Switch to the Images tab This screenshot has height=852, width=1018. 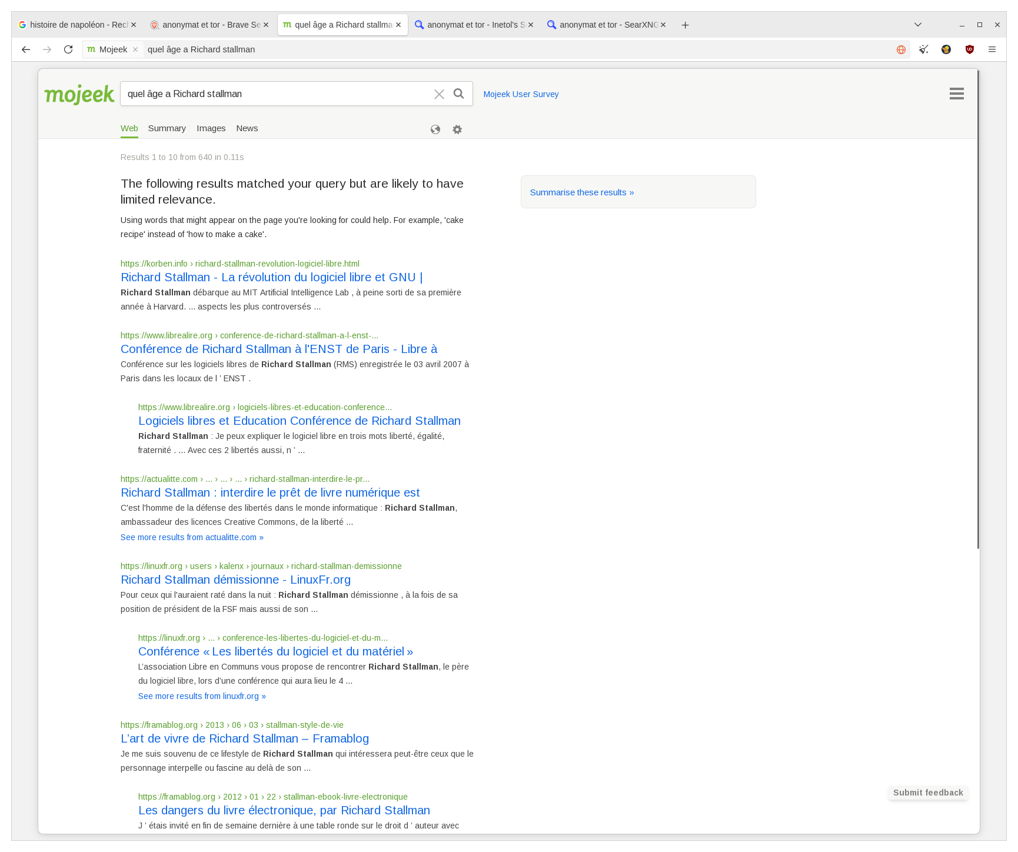coord(211,128)
